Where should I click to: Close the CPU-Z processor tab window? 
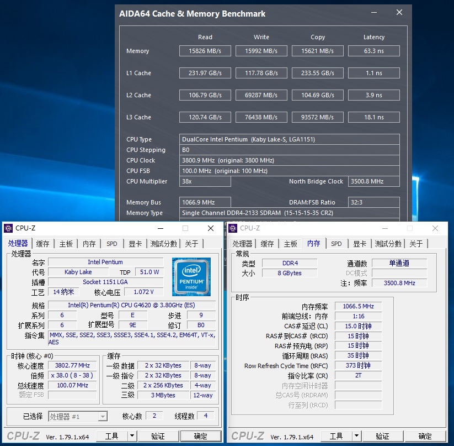210,228
